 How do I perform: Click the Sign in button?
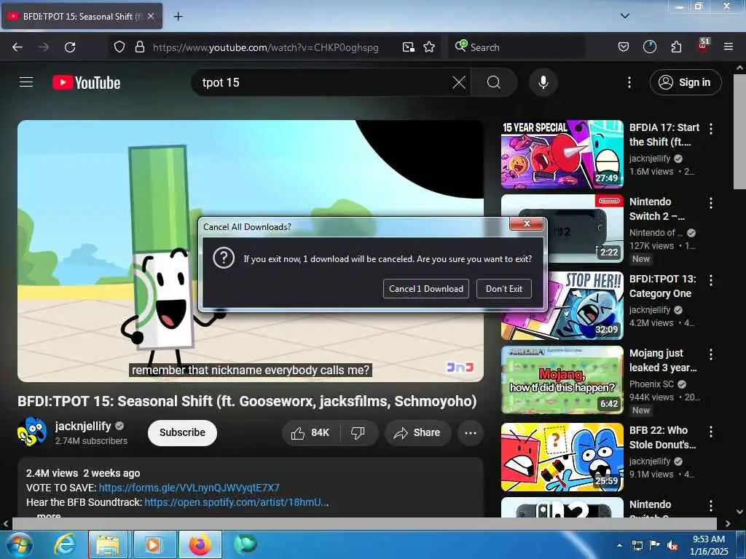[x=685, y=82]
